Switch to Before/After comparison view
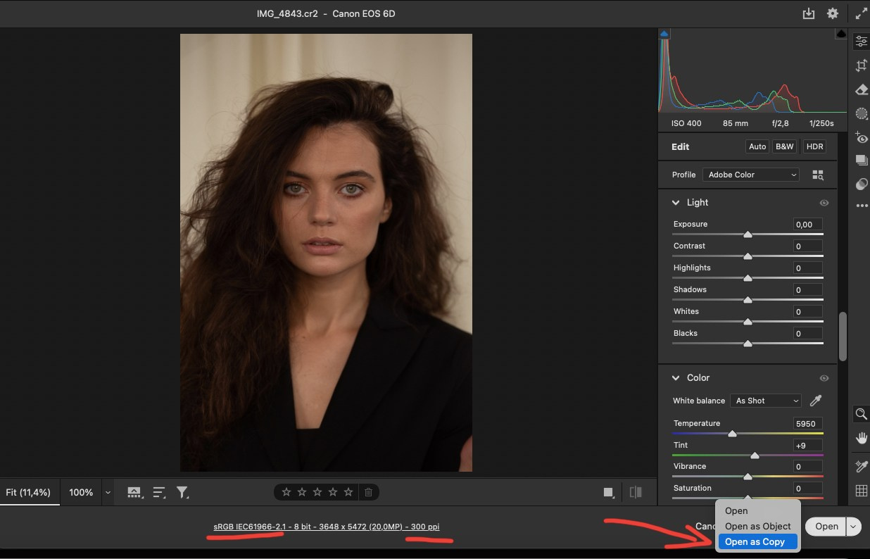The height and width of the screenshot is (559, 870). 636,492
